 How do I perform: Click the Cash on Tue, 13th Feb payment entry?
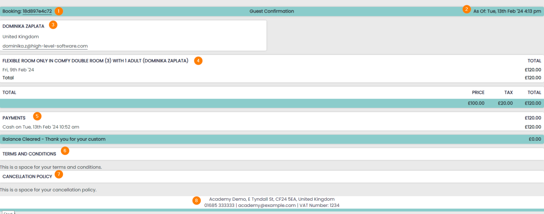click(41, 127)
